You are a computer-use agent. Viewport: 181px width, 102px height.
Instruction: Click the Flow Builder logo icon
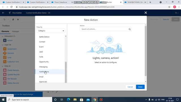point(10,13)
